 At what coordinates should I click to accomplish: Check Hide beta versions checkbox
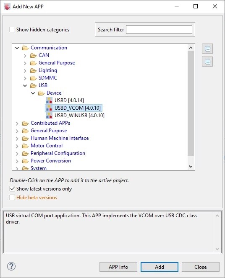click(x=12, y=197)
